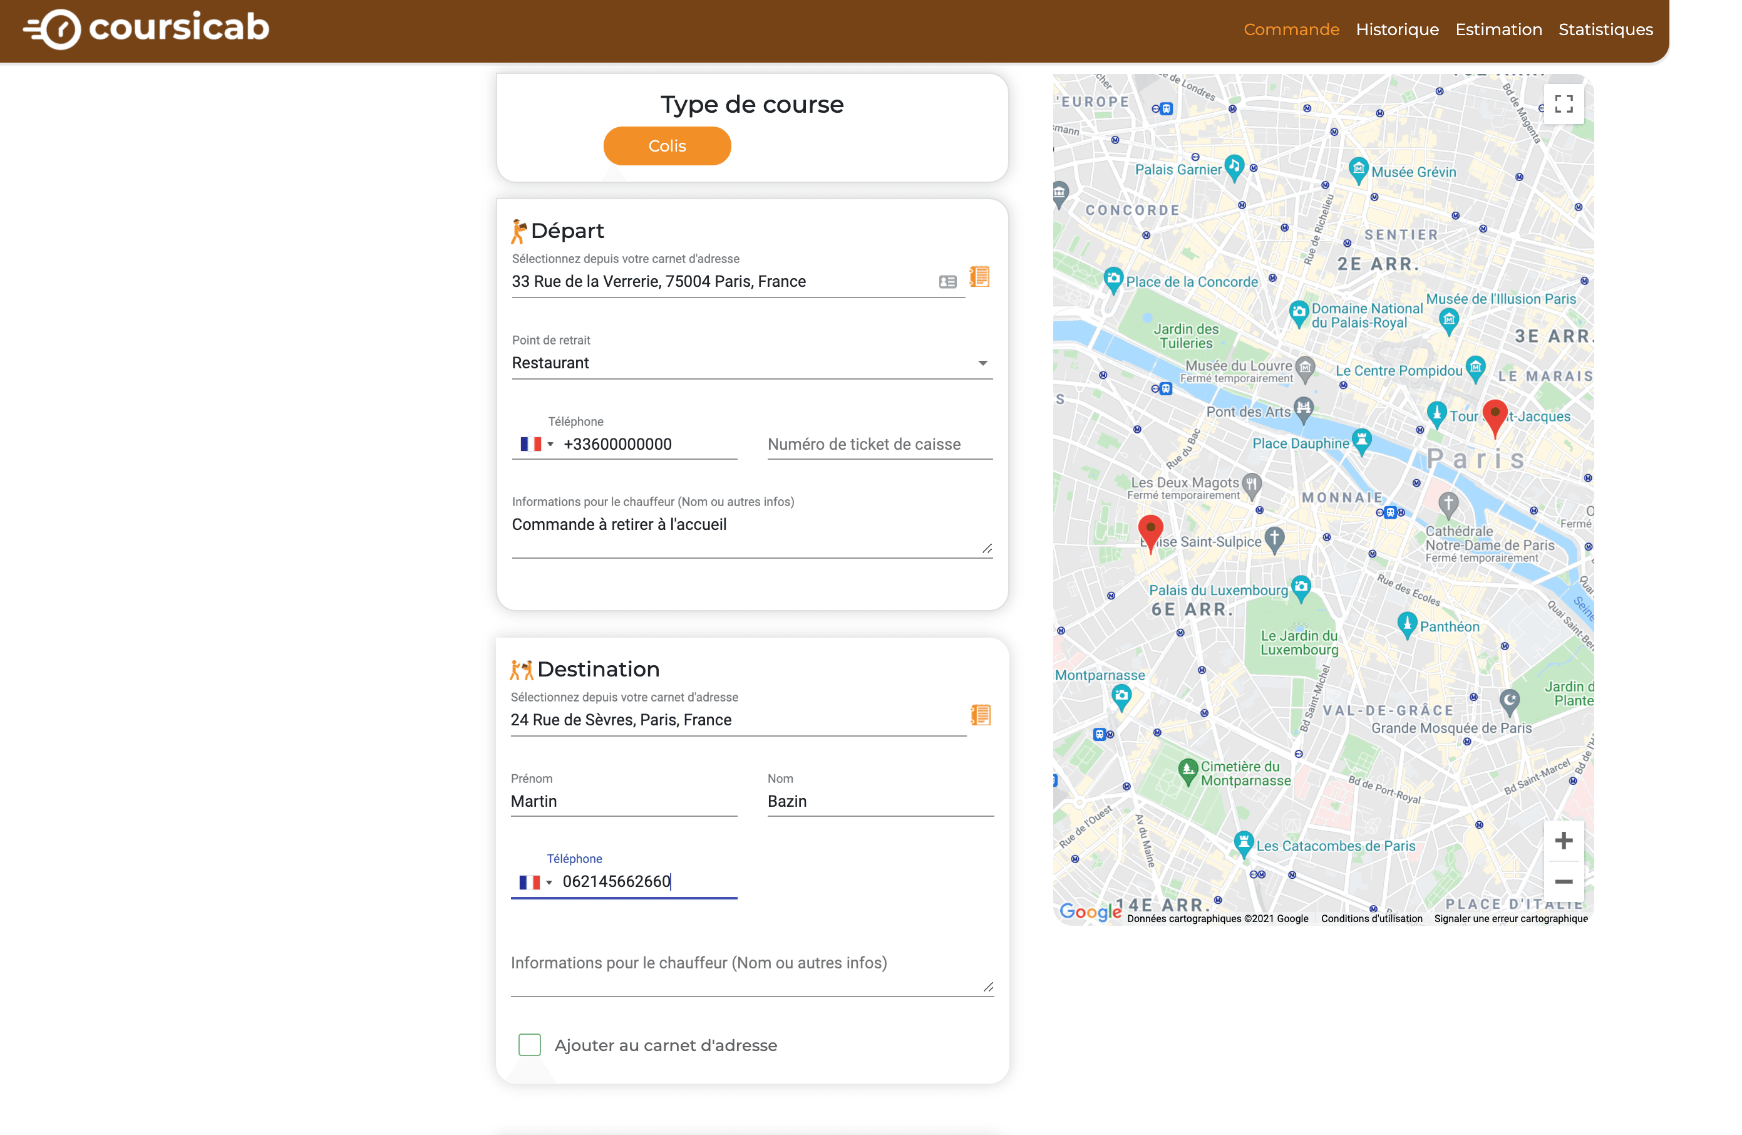
Task: Click Domaine National du Palais-Royal pin
Action: [1299, 314]
